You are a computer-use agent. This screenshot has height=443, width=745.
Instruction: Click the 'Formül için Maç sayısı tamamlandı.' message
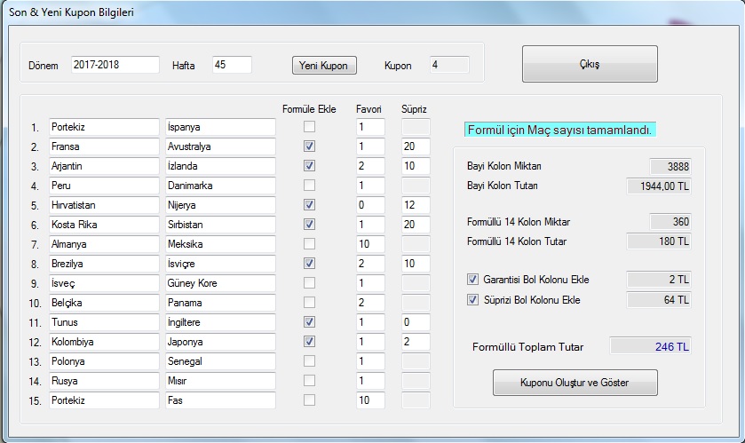click(x=559, y=130)
